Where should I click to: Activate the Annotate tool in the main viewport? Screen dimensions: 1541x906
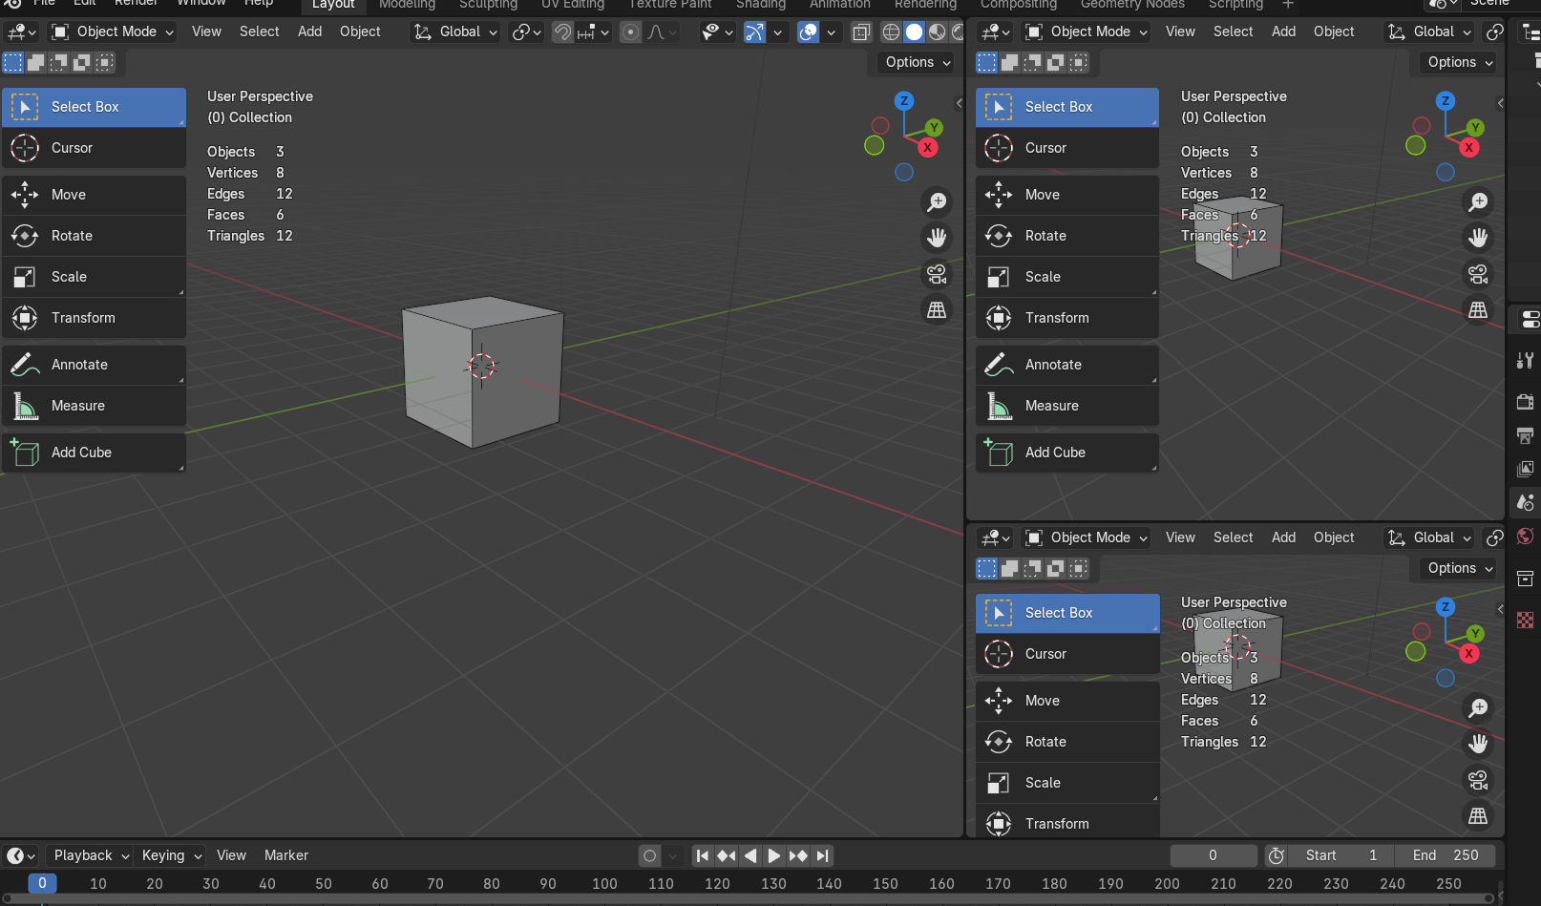[94, 365]
